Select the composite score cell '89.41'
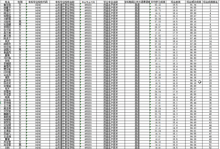The height and width of the screenshot is (149, 220). (x=194, y=19)
